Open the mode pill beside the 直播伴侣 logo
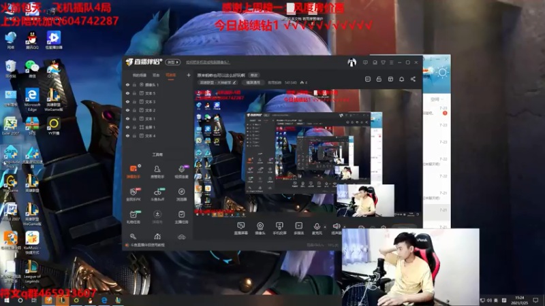 (173, 62)
